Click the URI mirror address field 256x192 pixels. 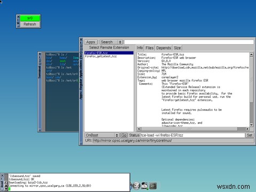(173, 141)
